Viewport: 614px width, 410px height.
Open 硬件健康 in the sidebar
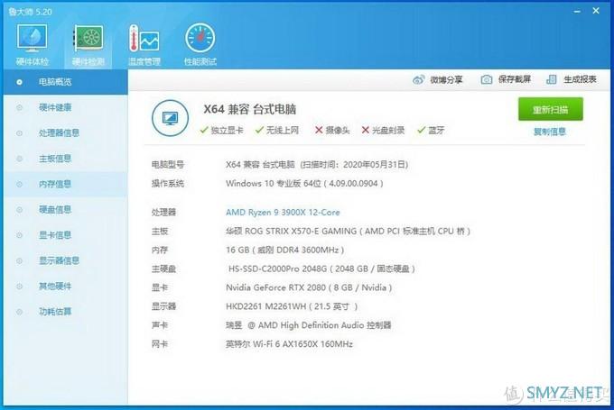coord(65,107)
